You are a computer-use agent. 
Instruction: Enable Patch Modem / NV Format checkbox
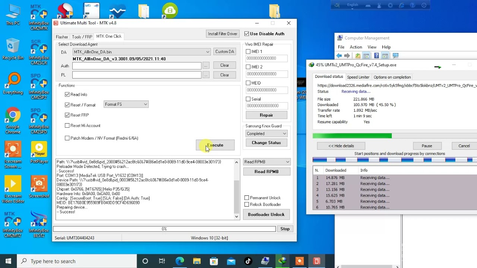pyautogui.click(x=67, y=138)
